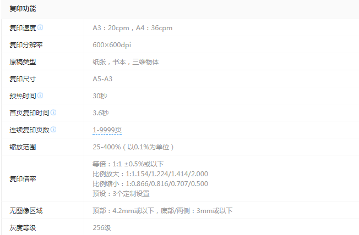The width and height of the screenshot is (359, 235).
Task: Click the 缩放范围 label
Action: [23, 147]
